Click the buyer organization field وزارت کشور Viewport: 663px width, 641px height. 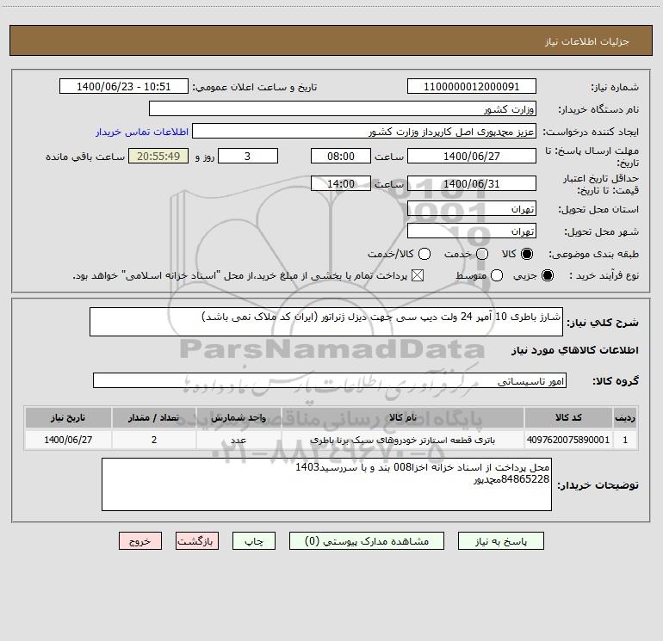(x=343, y=108)
